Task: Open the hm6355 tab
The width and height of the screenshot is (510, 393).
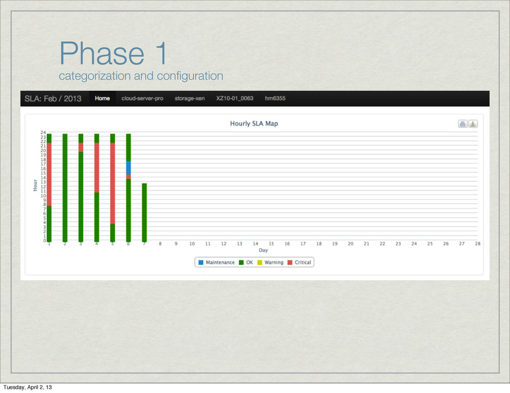Action: [x=275, y=98]
